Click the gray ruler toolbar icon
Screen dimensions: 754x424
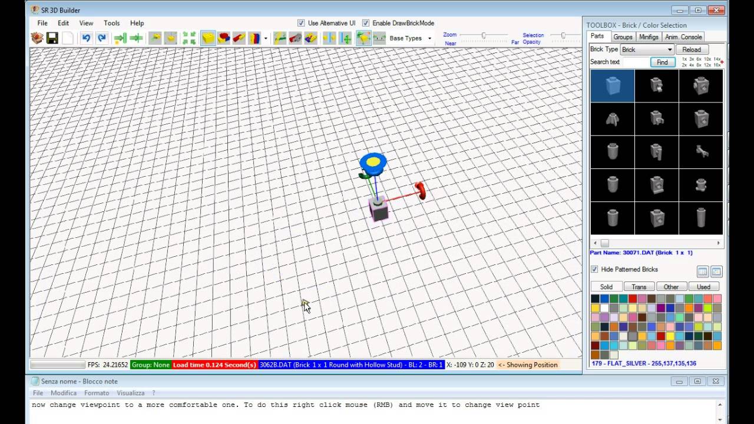[379, 38]
